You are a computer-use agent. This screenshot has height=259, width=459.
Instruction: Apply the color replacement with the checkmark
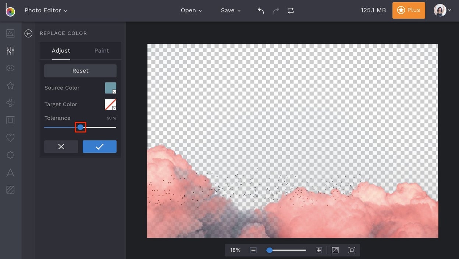(99, 146)
